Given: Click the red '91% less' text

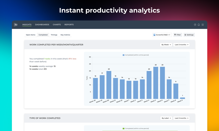Looking at the screenshot, I should coord(73,59).
